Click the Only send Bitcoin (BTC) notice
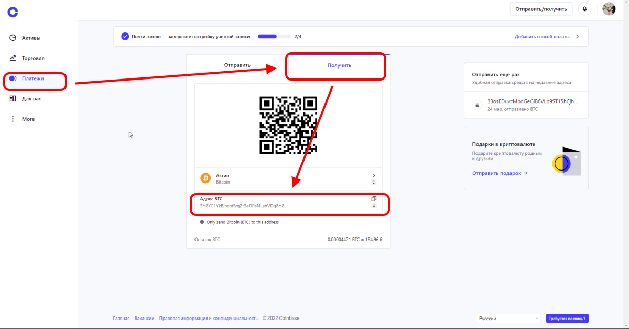This screenshot has width=629, height=329. tap(243, 222)
